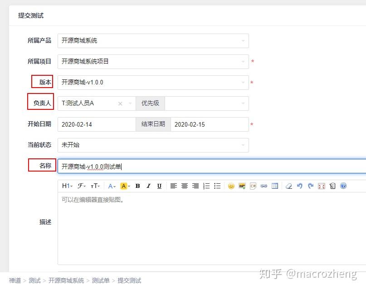Redo the last edit

click(311, 186)
